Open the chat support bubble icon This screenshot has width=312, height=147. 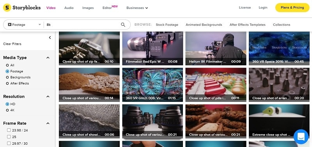click(x=301, y=136)
